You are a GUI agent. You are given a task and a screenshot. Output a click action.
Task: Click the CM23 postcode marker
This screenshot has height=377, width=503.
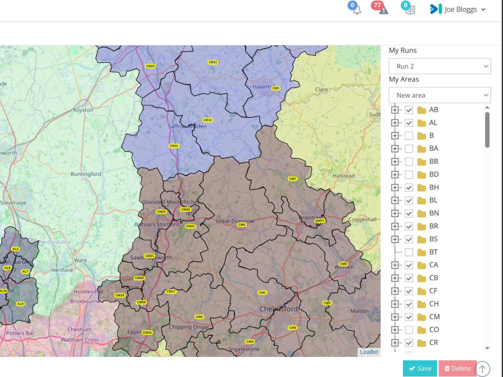click(x=161, y=212)
